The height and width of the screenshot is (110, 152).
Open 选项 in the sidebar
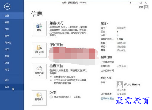[x=12, y=87]
